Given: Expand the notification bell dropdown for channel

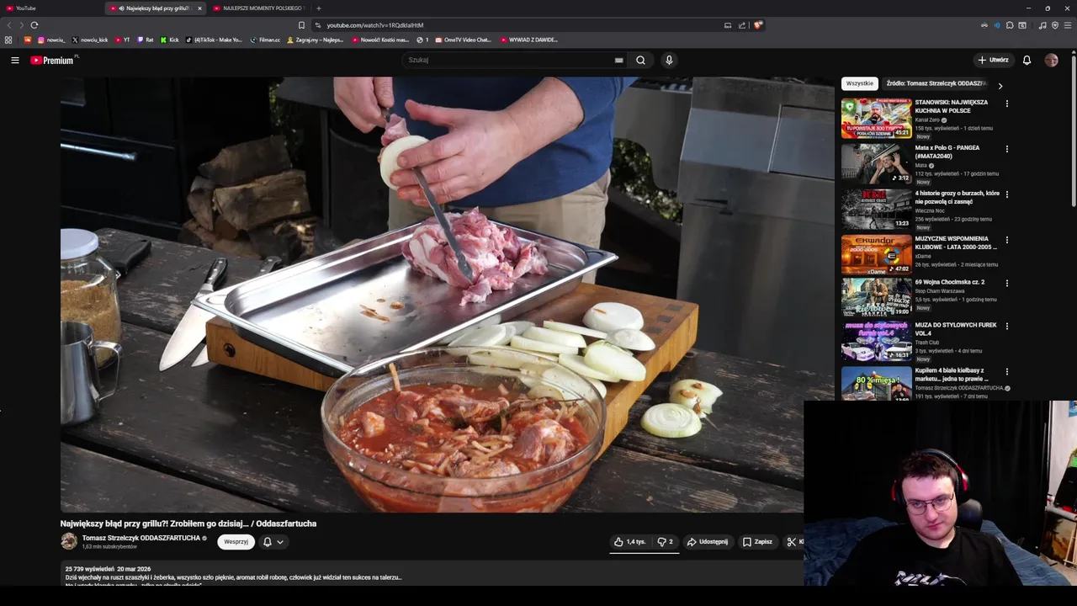Looking at the screenshot, I should point(273,542).
